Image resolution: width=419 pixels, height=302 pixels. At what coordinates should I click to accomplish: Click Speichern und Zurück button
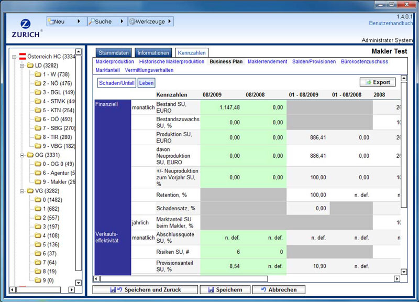[145, 290]
